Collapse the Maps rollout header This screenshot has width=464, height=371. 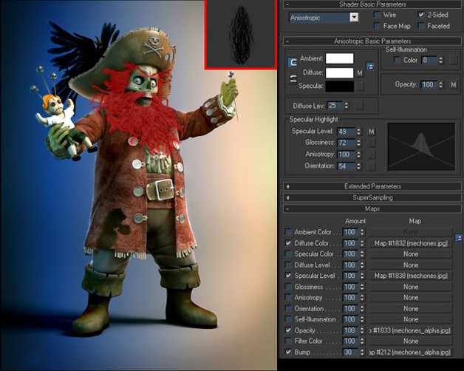pyautogui.click(x=372, y=208)
